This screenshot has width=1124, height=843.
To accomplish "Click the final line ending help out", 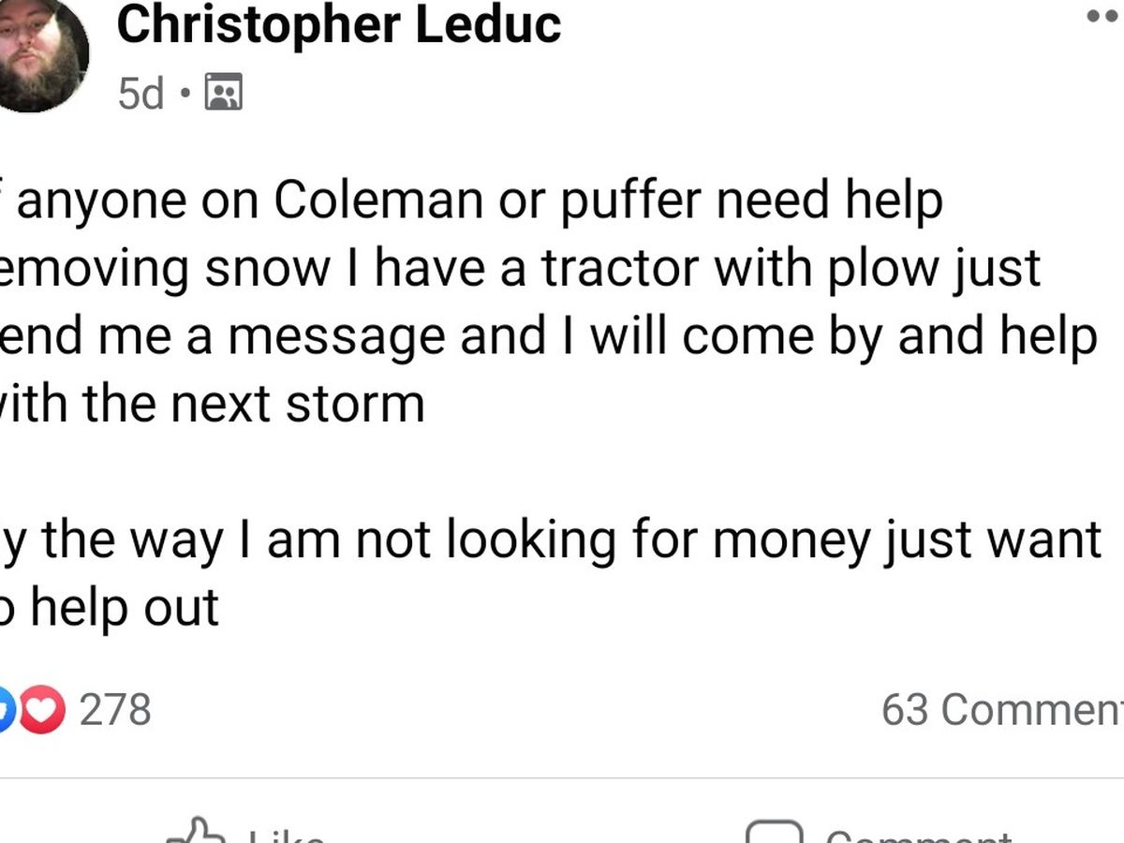I will point(112,607).
